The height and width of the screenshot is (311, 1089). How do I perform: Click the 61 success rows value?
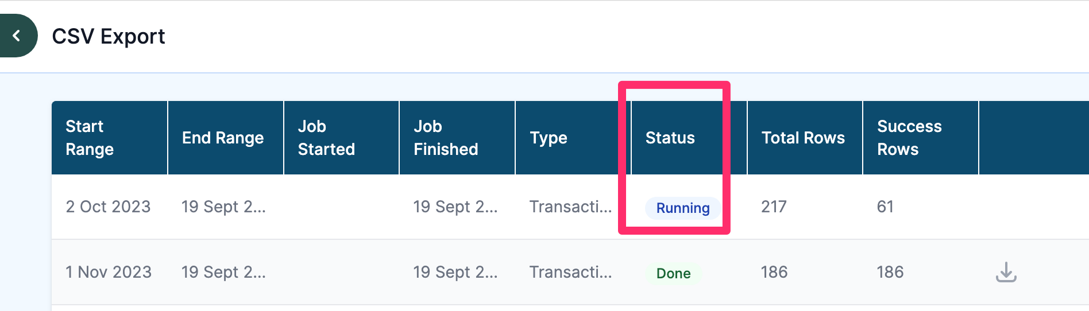(885, 207)
